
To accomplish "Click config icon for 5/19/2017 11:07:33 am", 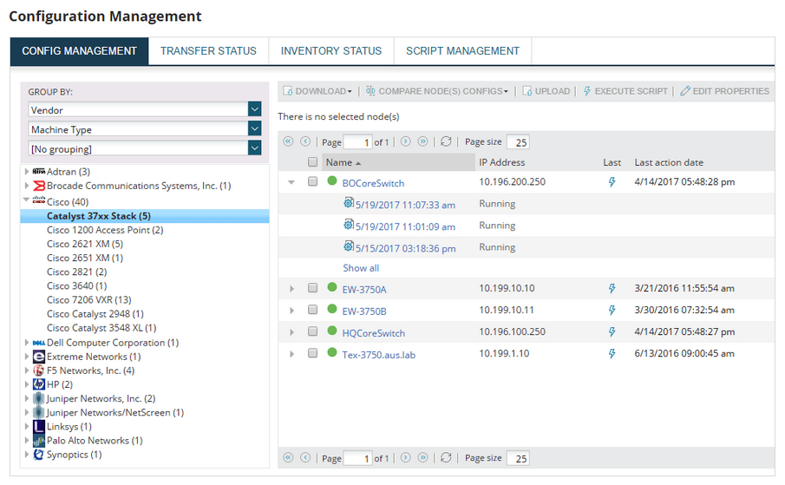I will 349,203.
